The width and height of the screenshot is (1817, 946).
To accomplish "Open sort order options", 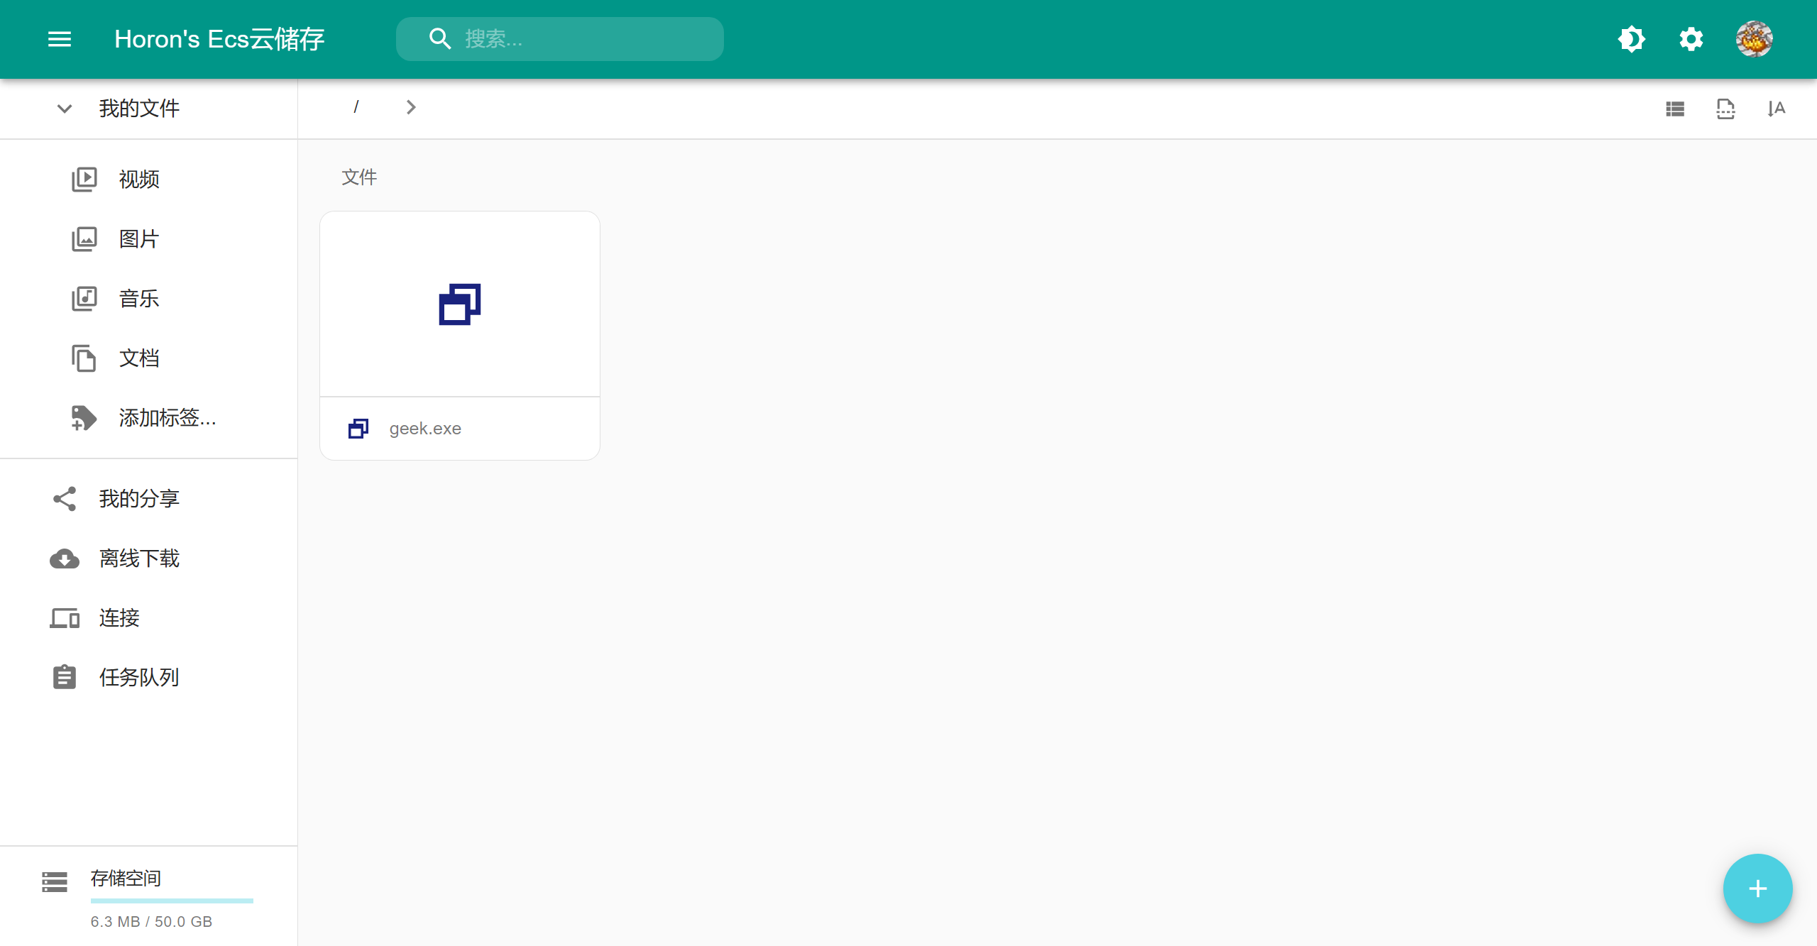I will tap(1777, 109).
